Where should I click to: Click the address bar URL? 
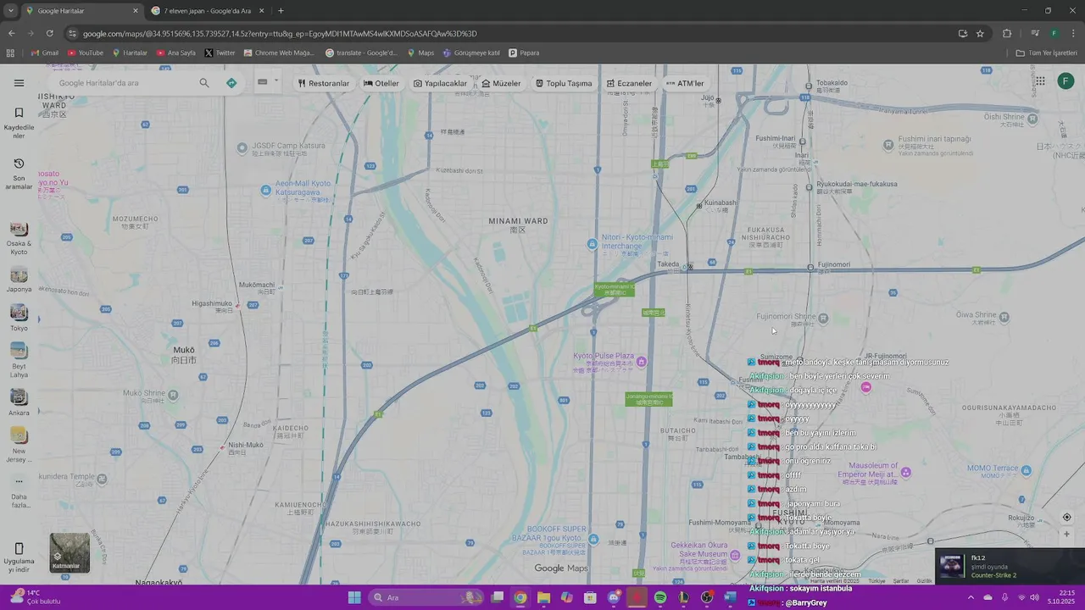point(280,34)
